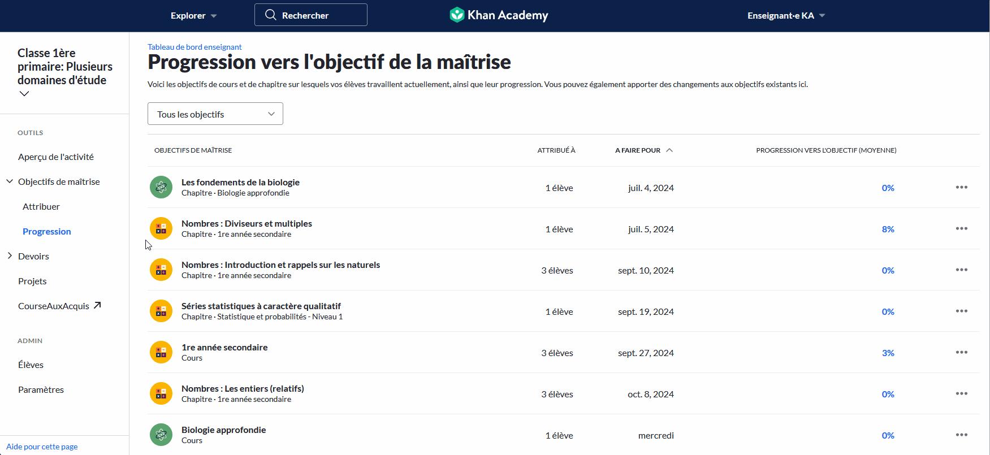Click the 0% progress for Les entiers (relatifs)
The image size is (990, 455).
click(888, 394)
